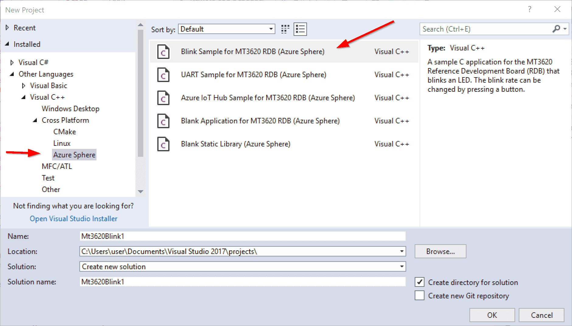The image size is (572, 326).
Task: Select UART Sample for MT3620 RDB template
Action: (284, 75)
